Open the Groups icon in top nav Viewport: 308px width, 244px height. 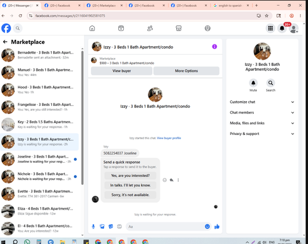click(208, 28)
